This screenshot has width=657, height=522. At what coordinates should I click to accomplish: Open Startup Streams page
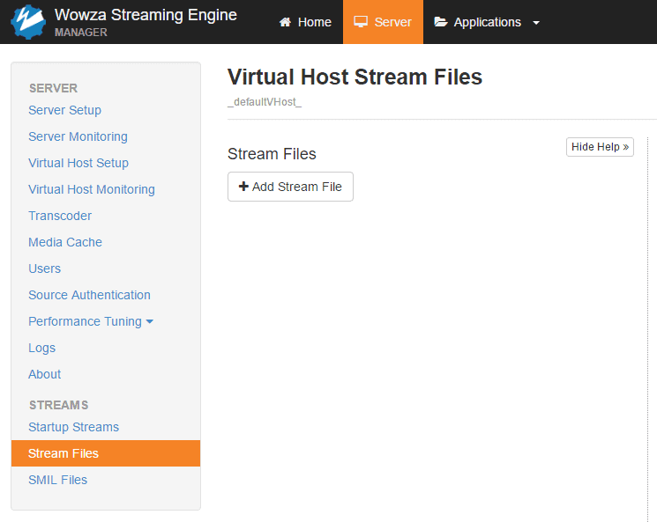[74, 427]
